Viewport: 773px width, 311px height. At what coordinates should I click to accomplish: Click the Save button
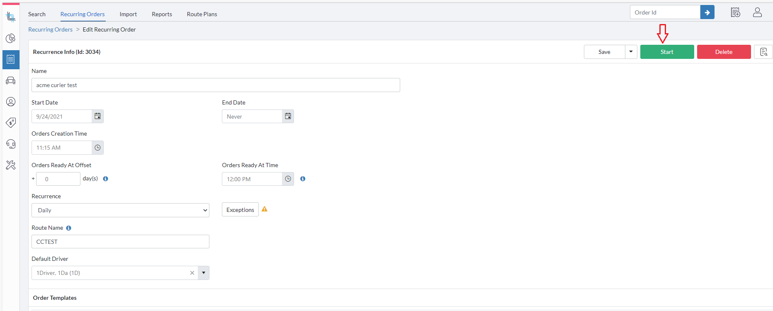tap(605, 52)
